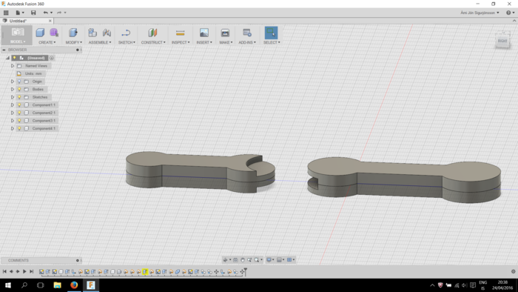Expand the Bodies tree node
518x292 pixels.
point(13,89)
